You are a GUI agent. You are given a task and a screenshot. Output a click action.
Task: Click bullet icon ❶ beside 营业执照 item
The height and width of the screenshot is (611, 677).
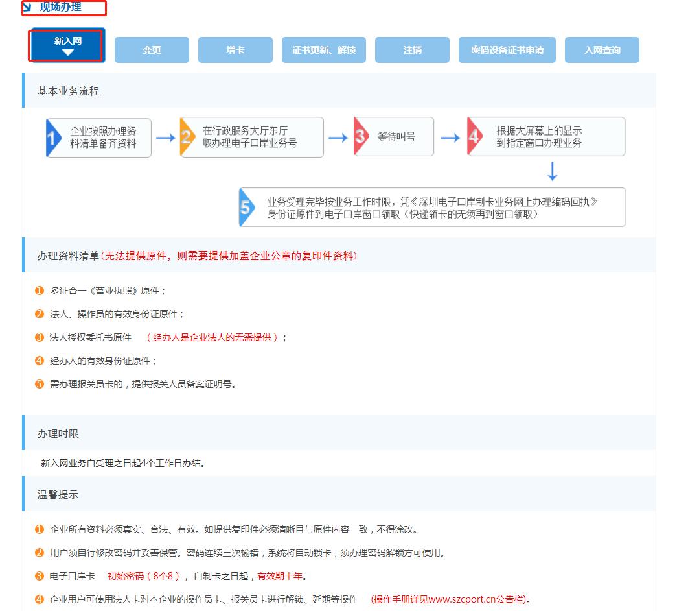(39, 291)
